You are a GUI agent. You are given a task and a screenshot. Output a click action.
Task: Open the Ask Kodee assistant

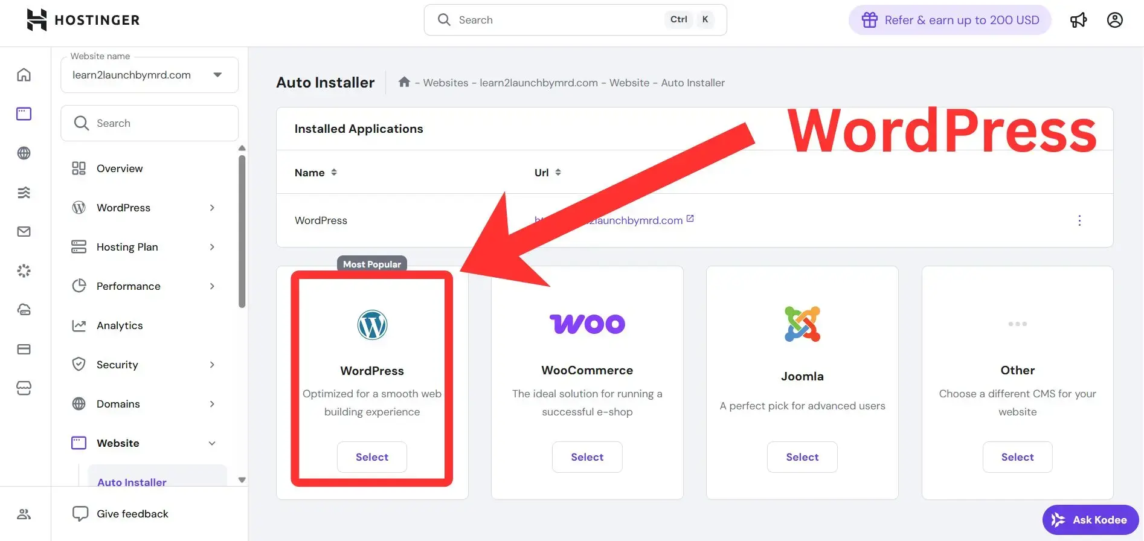pos(1090,520)
